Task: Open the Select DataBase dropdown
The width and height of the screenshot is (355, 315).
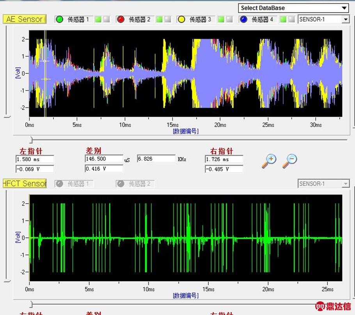Action: point(294,8)
